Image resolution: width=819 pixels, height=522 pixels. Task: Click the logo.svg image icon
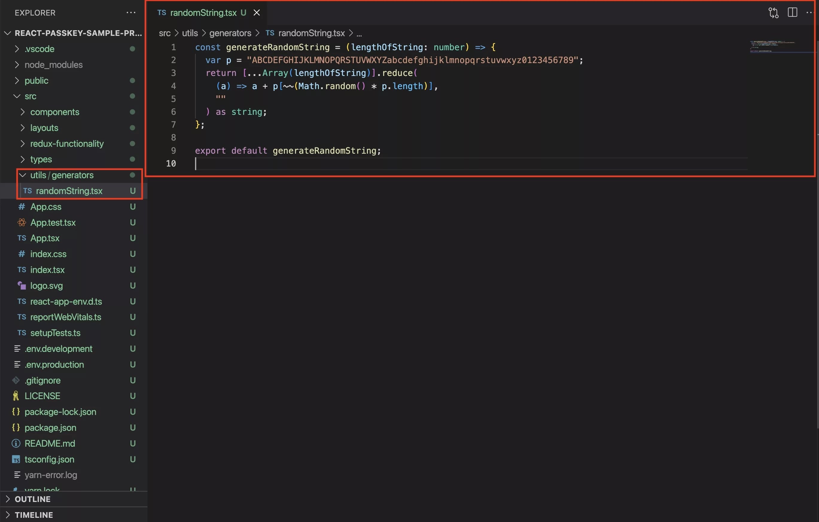click(x=22, y=286)
